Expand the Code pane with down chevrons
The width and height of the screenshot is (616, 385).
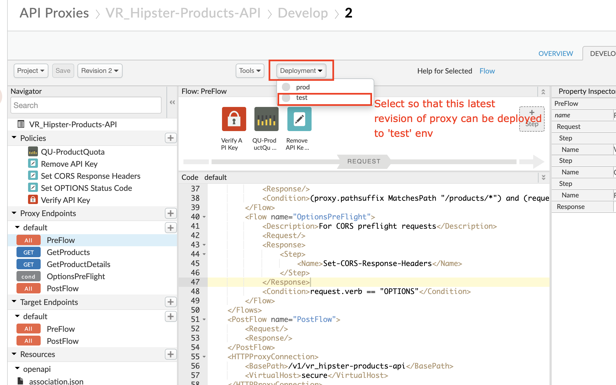point(543,177)
